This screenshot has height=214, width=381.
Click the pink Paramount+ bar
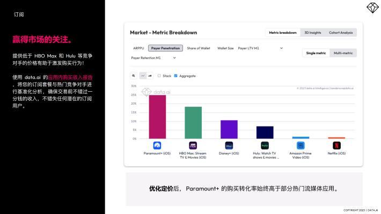(x=157, y=117)
